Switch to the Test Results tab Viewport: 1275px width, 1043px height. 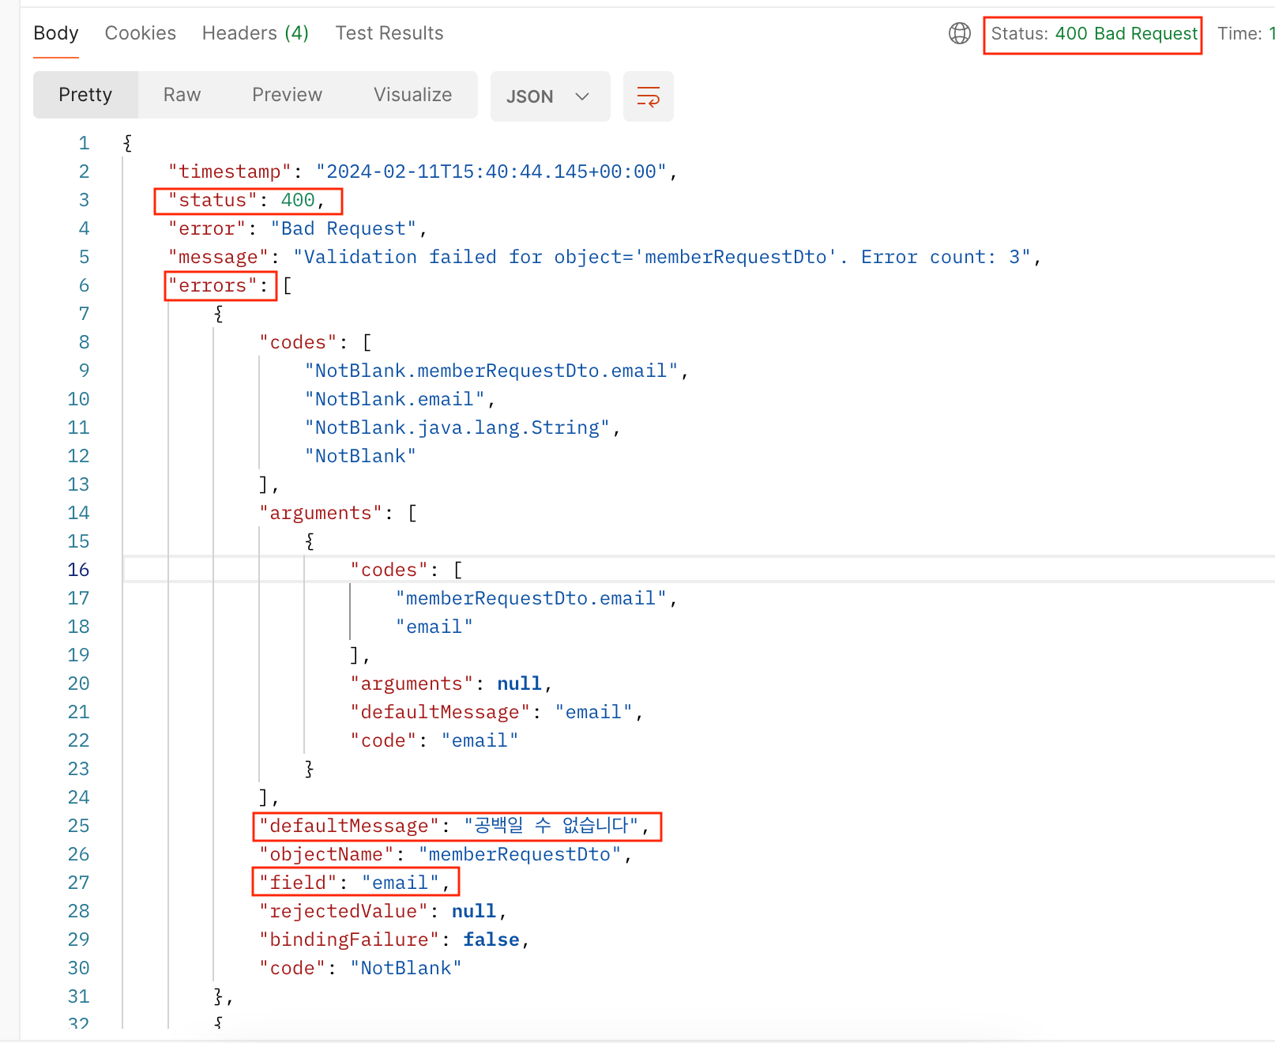[x=389, y=33]
